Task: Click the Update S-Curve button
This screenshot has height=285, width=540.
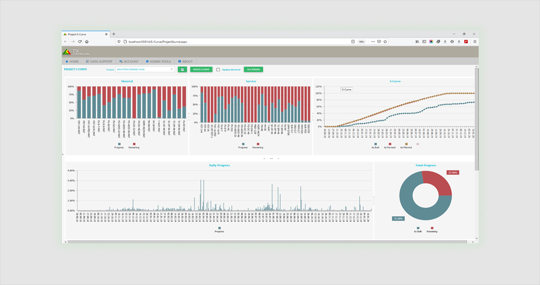Action: (201, 69)
